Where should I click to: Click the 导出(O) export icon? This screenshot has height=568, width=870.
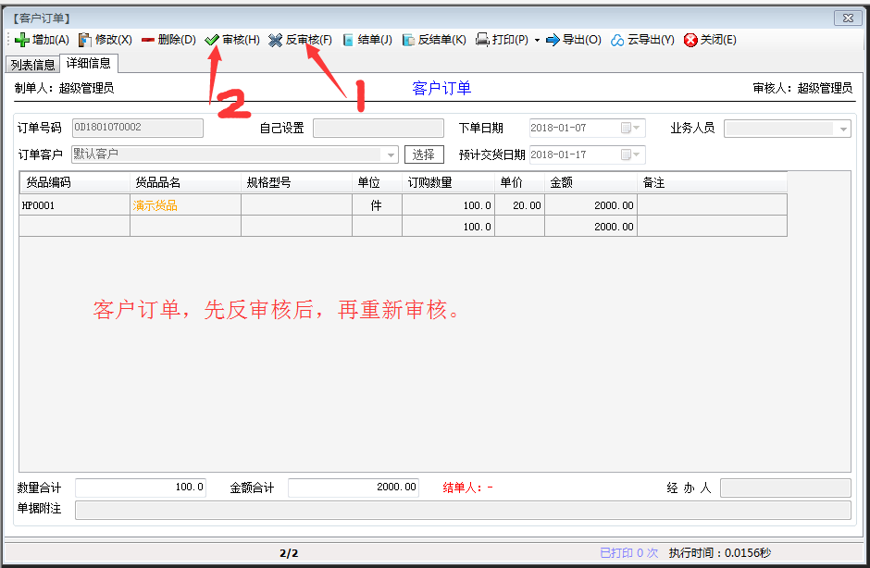tap(552, 40)
